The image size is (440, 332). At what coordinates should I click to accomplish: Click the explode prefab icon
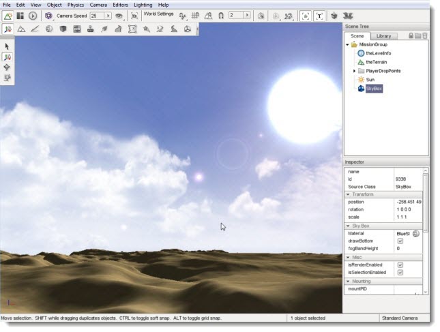pos(348,16)
